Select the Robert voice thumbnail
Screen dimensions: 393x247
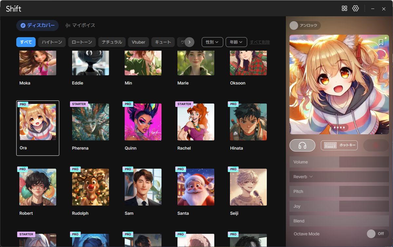pyautogui.click(x=38, y=187)
